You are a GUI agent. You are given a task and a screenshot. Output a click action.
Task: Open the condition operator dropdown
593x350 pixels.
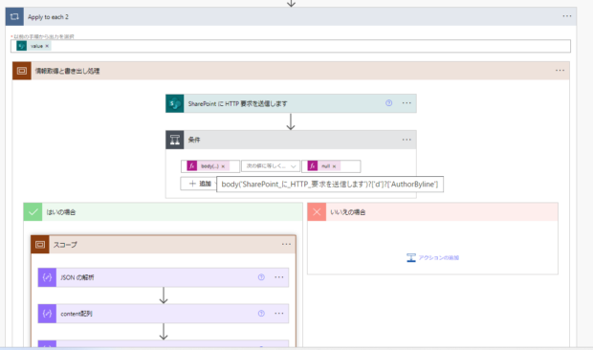(271, 166)
